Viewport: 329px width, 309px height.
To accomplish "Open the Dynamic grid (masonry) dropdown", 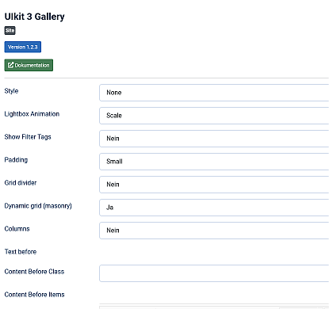I will (x=214, y=208).
